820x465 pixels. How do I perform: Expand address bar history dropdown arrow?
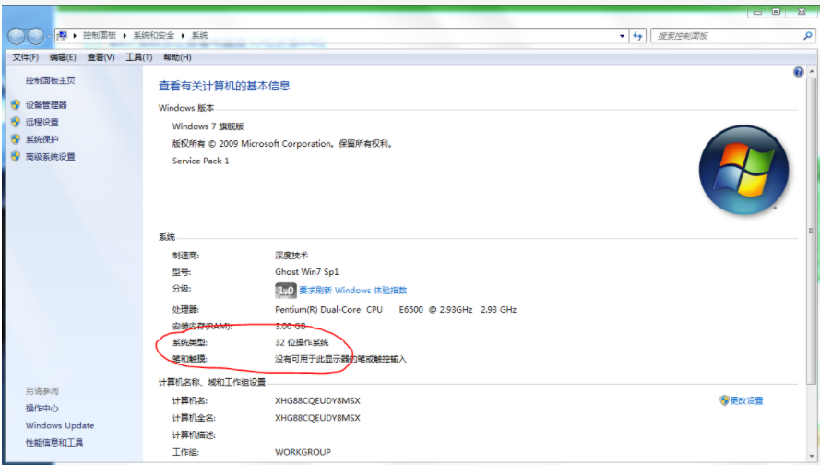tap(622, 36)
